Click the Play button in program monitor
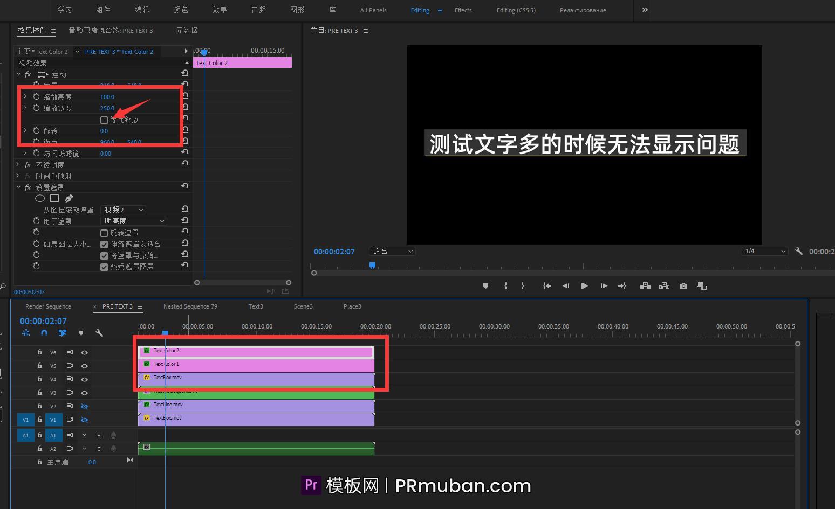 click(x=584, y=285)
